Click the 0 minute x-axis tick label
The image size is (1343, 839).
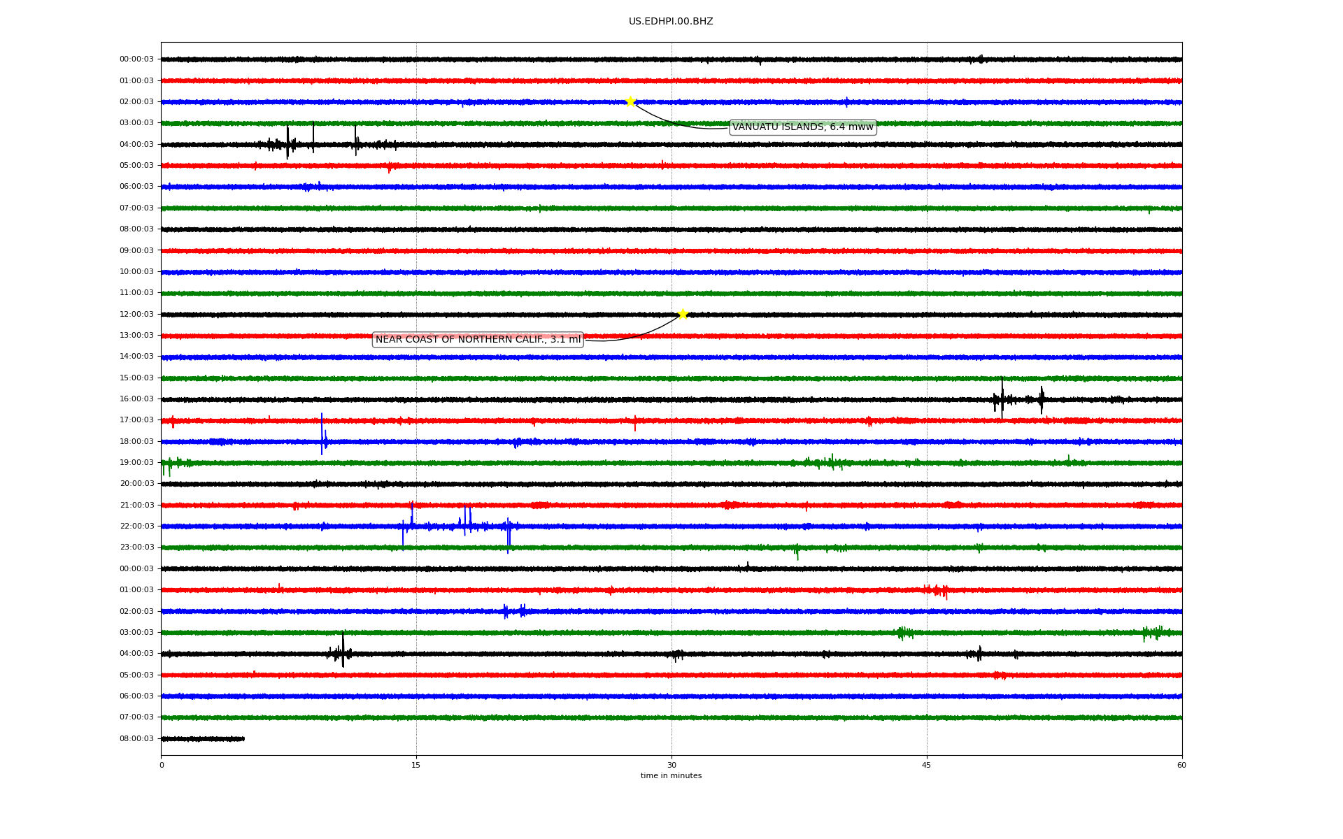(162, 765)
